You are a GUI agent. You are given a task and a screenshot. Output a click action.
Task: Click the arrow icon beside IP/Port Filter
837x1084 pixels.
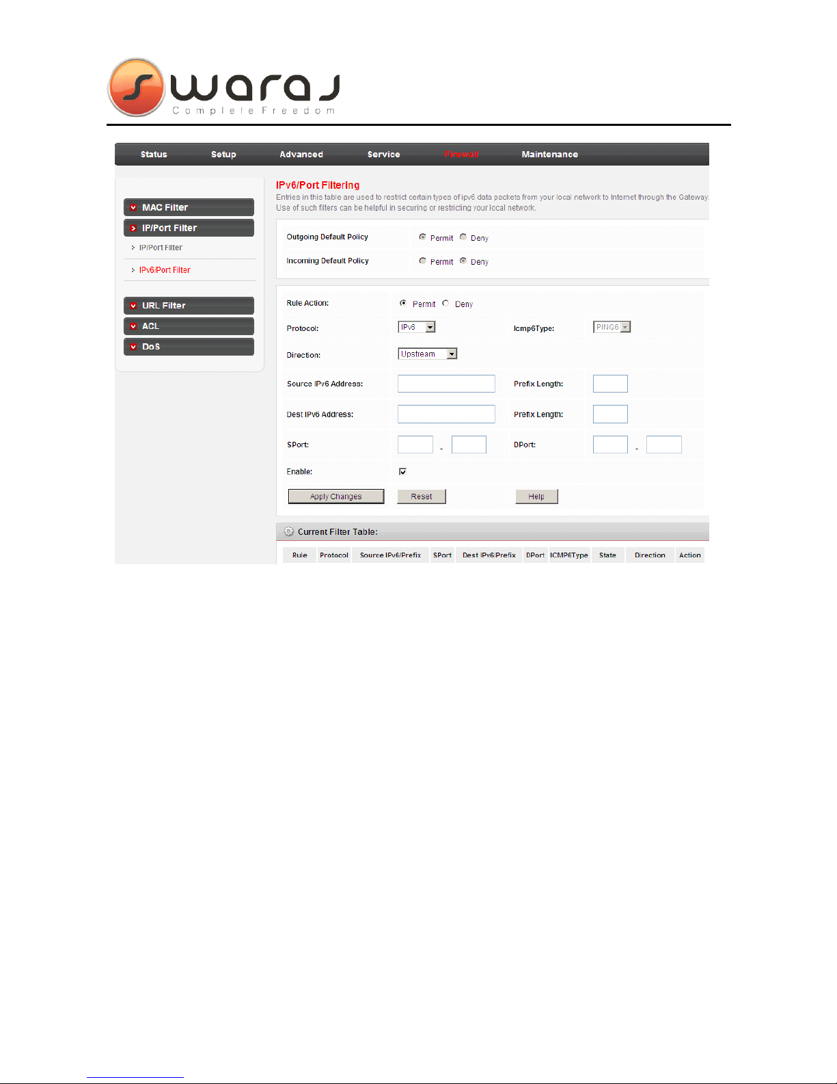point(133,228)
